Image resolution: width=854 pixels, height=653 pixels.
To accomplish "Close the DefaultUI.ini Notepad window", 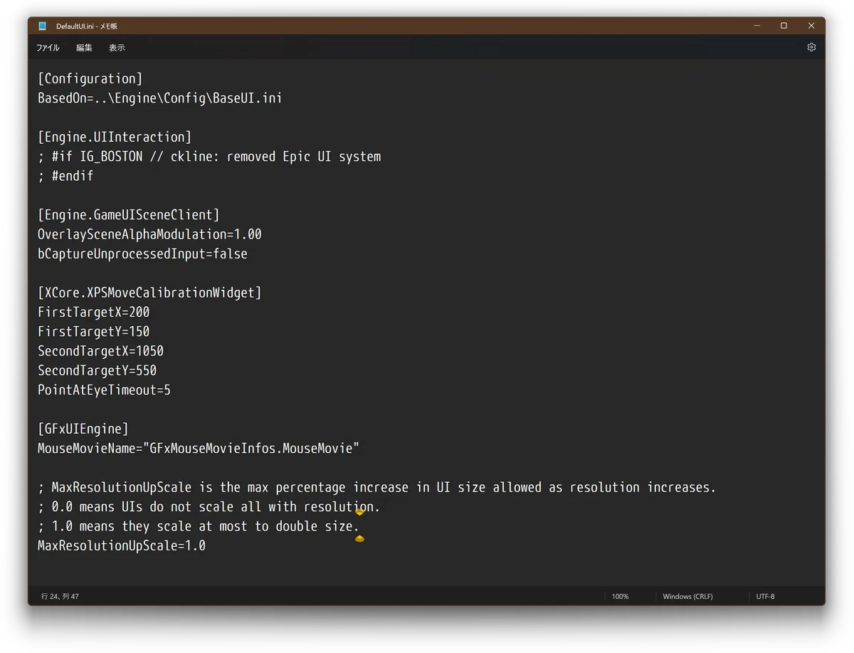I will pyautogui.click(x=811, y=26).
